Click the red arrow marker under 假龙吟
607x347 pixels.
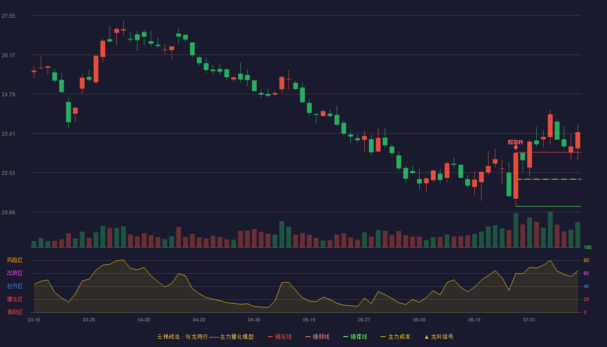click(516, 148)
